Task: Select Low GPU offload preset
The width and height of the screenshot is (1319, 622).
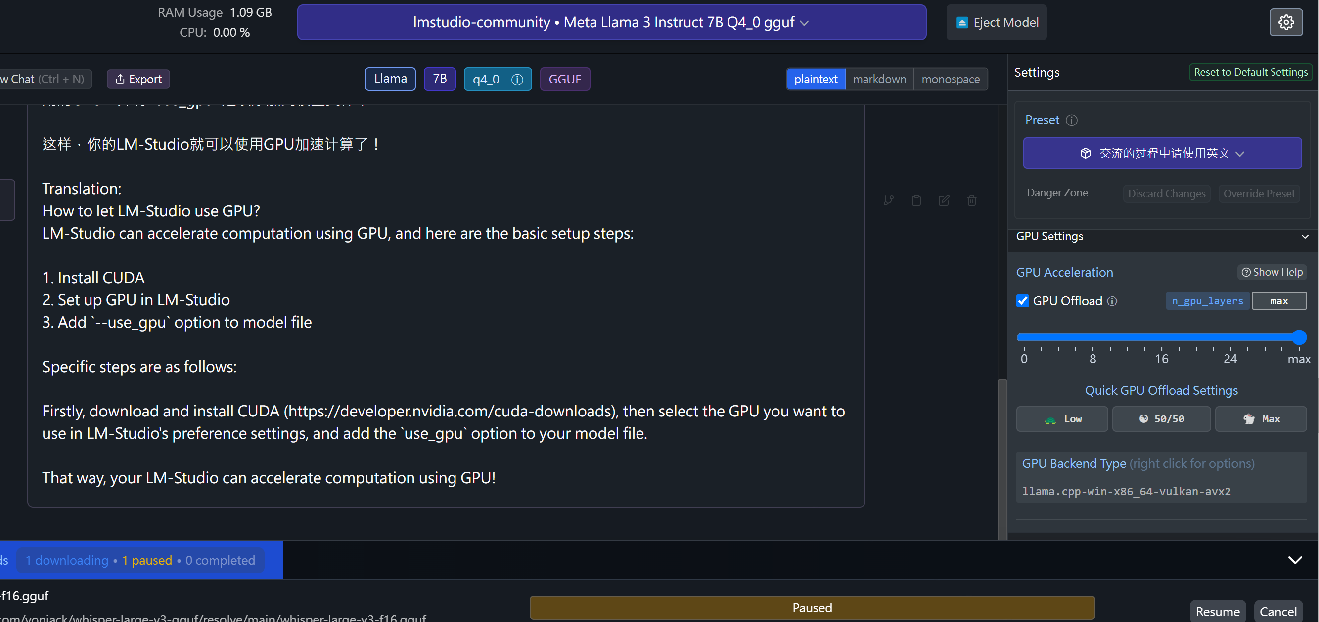Action: (x=1062, y=419)
